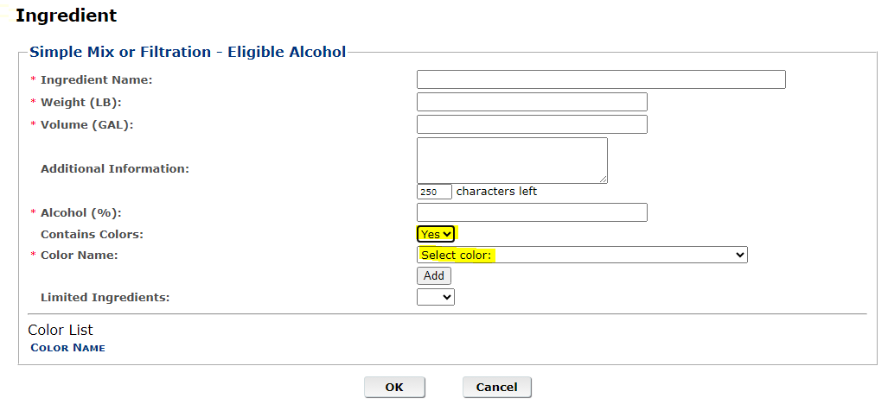Select the Alcohol (%) input field

click(531, 212)
